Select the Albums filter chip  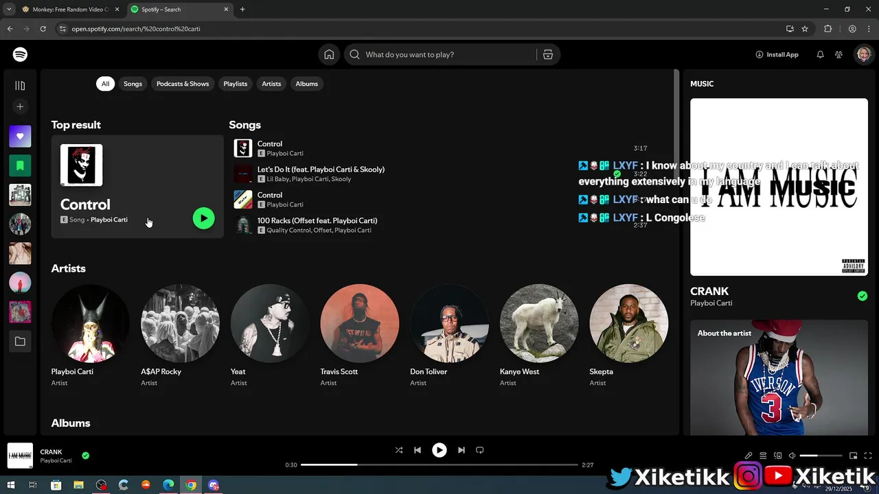[x=306, y=84]
